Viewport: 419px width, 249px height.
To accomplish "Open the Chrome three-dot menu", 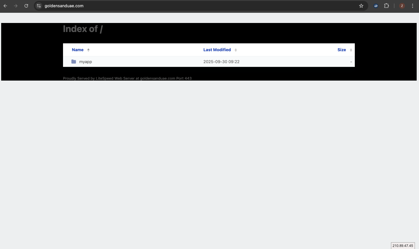I will click(413, 6).
